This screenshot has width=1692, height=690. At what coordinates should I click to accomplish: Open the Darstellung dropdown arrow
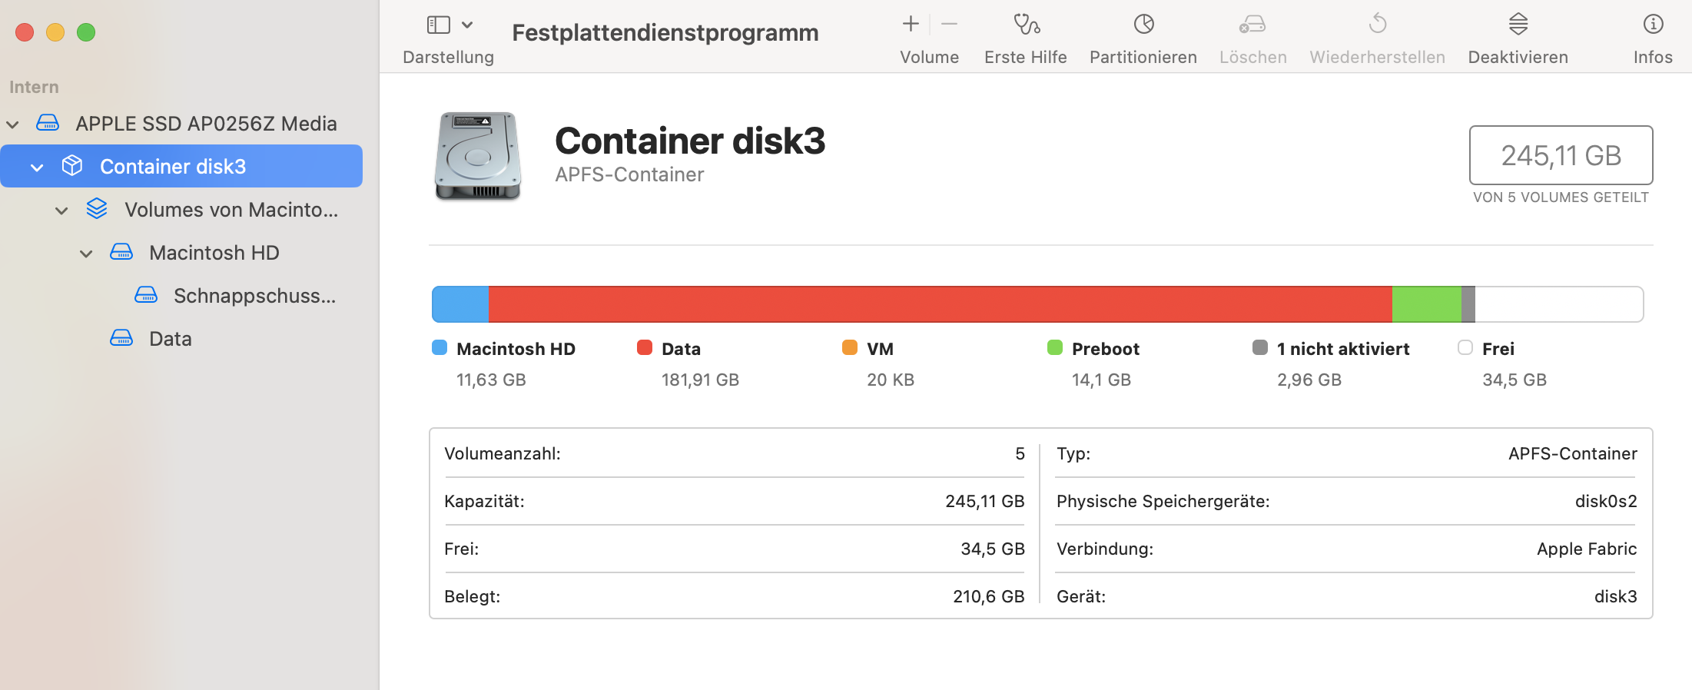tap(467, 25)
